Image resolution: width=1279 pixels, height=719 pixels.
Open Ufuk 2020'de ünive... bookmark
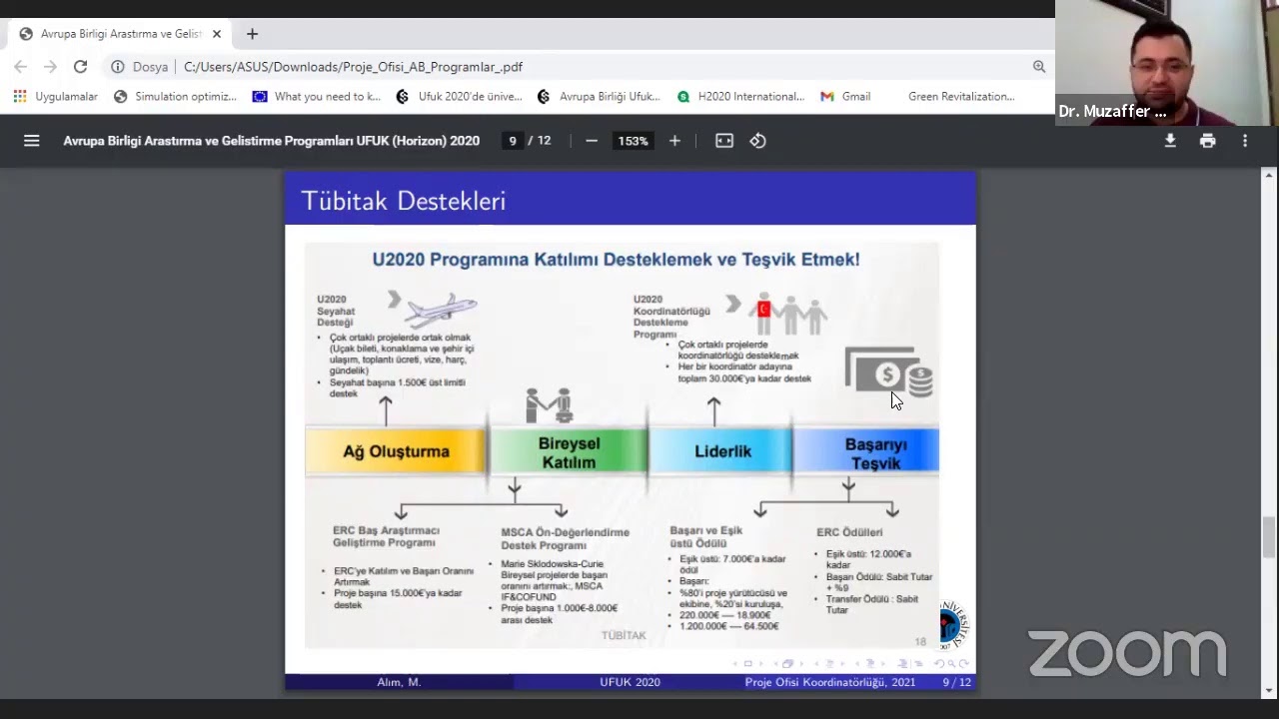pyautogui.click(x=459, y=97)
